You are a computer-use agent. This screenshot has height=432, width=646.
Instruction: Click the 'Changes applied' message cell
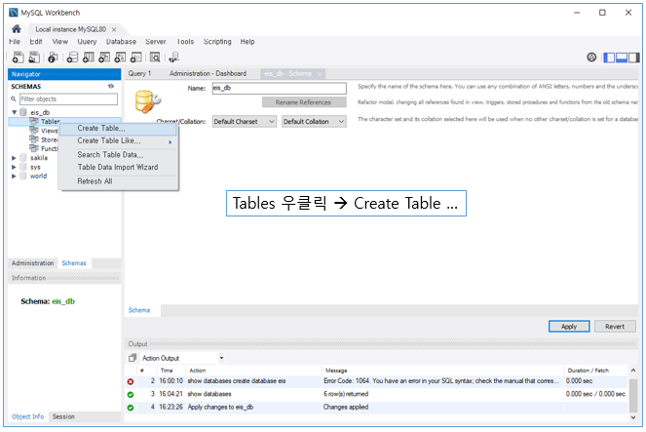pyautogui.click(x=346, y=408)
